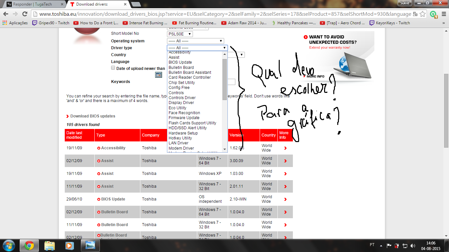Open the green swirl extension icon

click(x=433, y=14)
